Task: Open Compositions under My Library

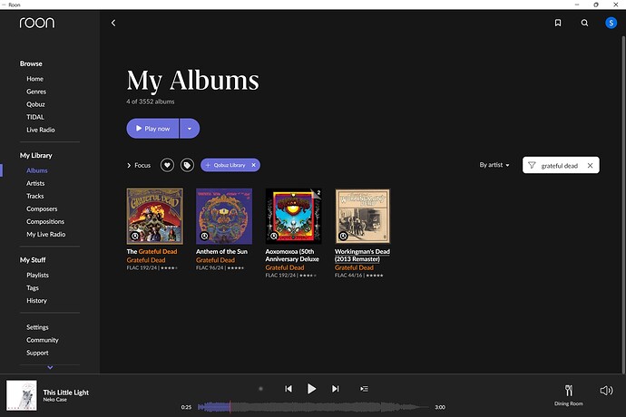Action: click(x=45, y=221)
